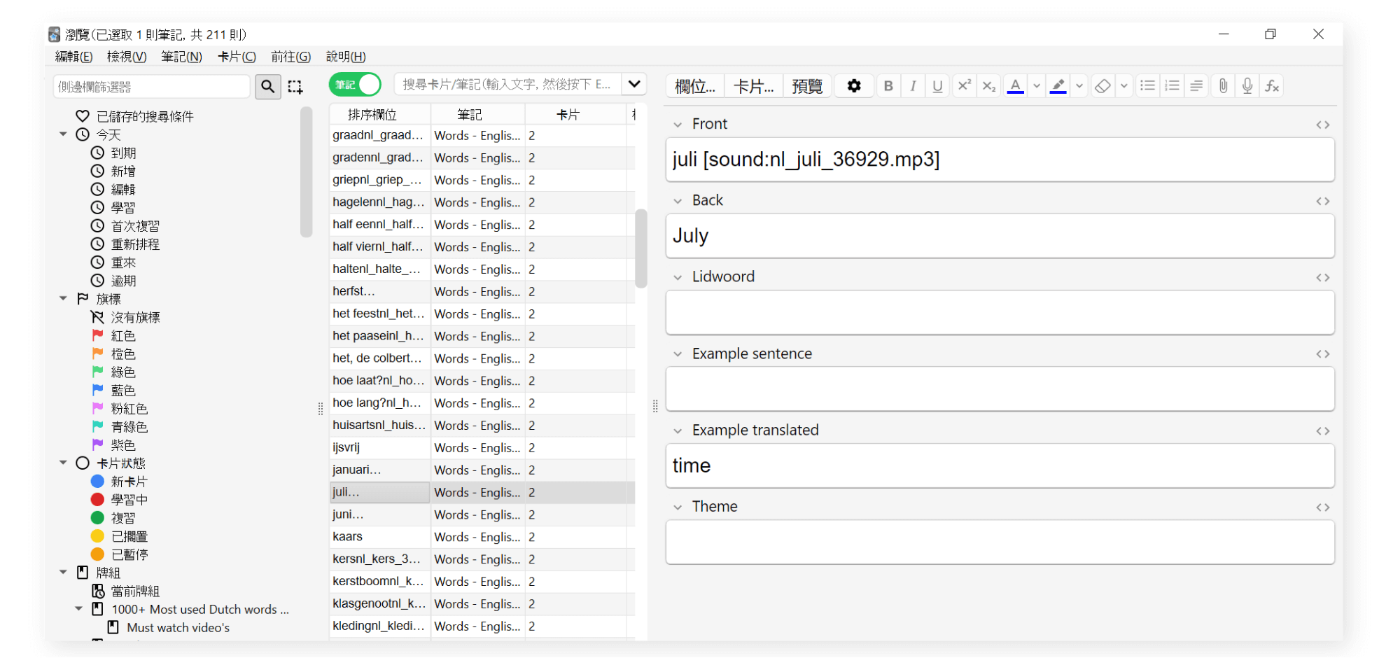Open the equations fx menu
The width and height of the screenshot is (1386, 665).
[1272, 85]
